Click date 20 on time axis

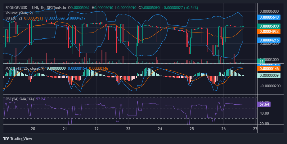pos(33,129)
